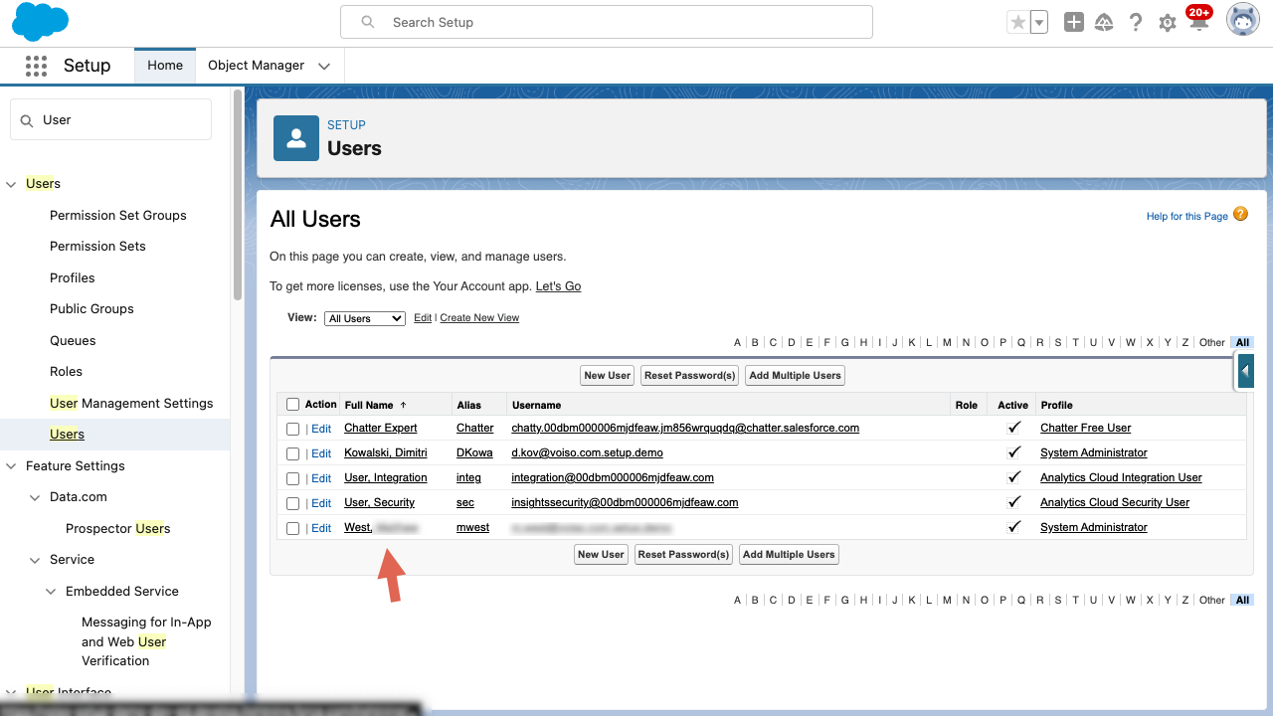Open Permission Sets in sidebar
This screenshot has height=716, width=1273.
click(x=97, y=247)
